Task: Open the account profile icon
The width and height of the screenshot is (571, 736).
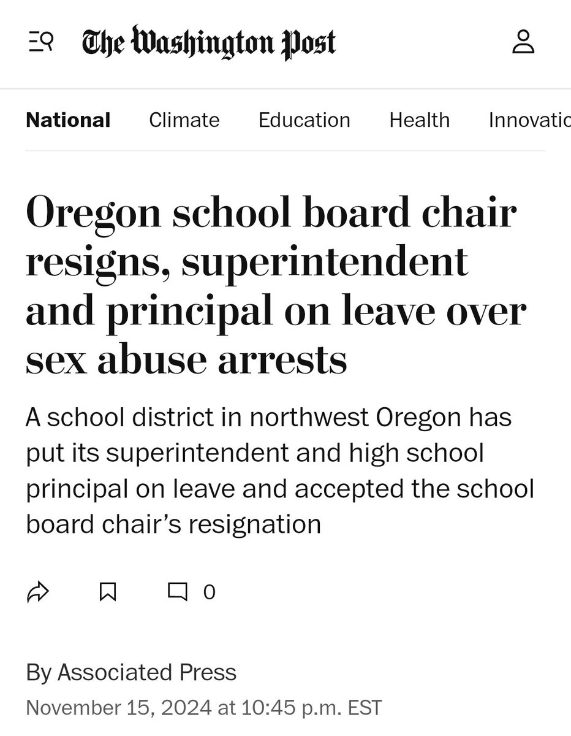Action: tap(523, 43)
